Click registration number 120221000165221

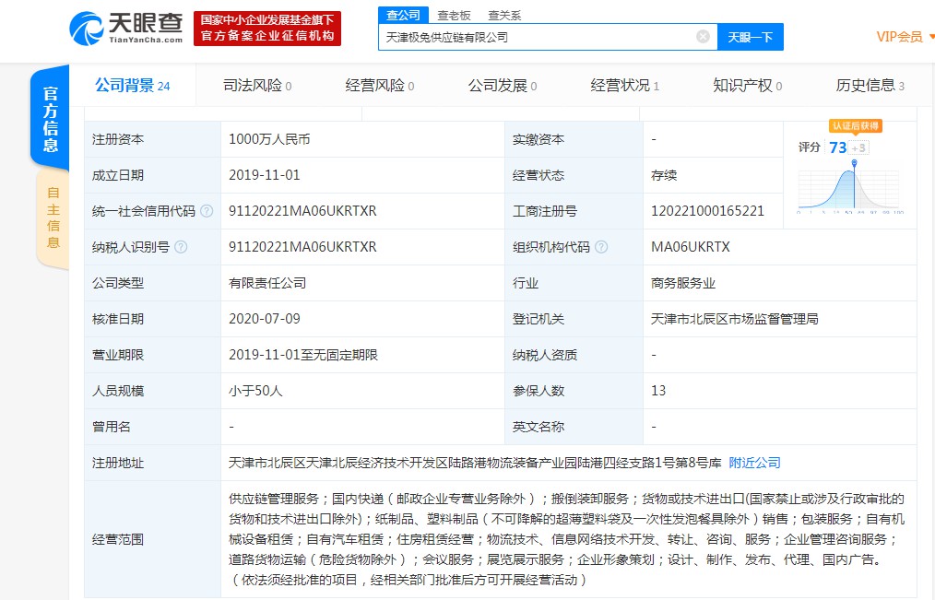pyautogui.click(x=707, y=211)
